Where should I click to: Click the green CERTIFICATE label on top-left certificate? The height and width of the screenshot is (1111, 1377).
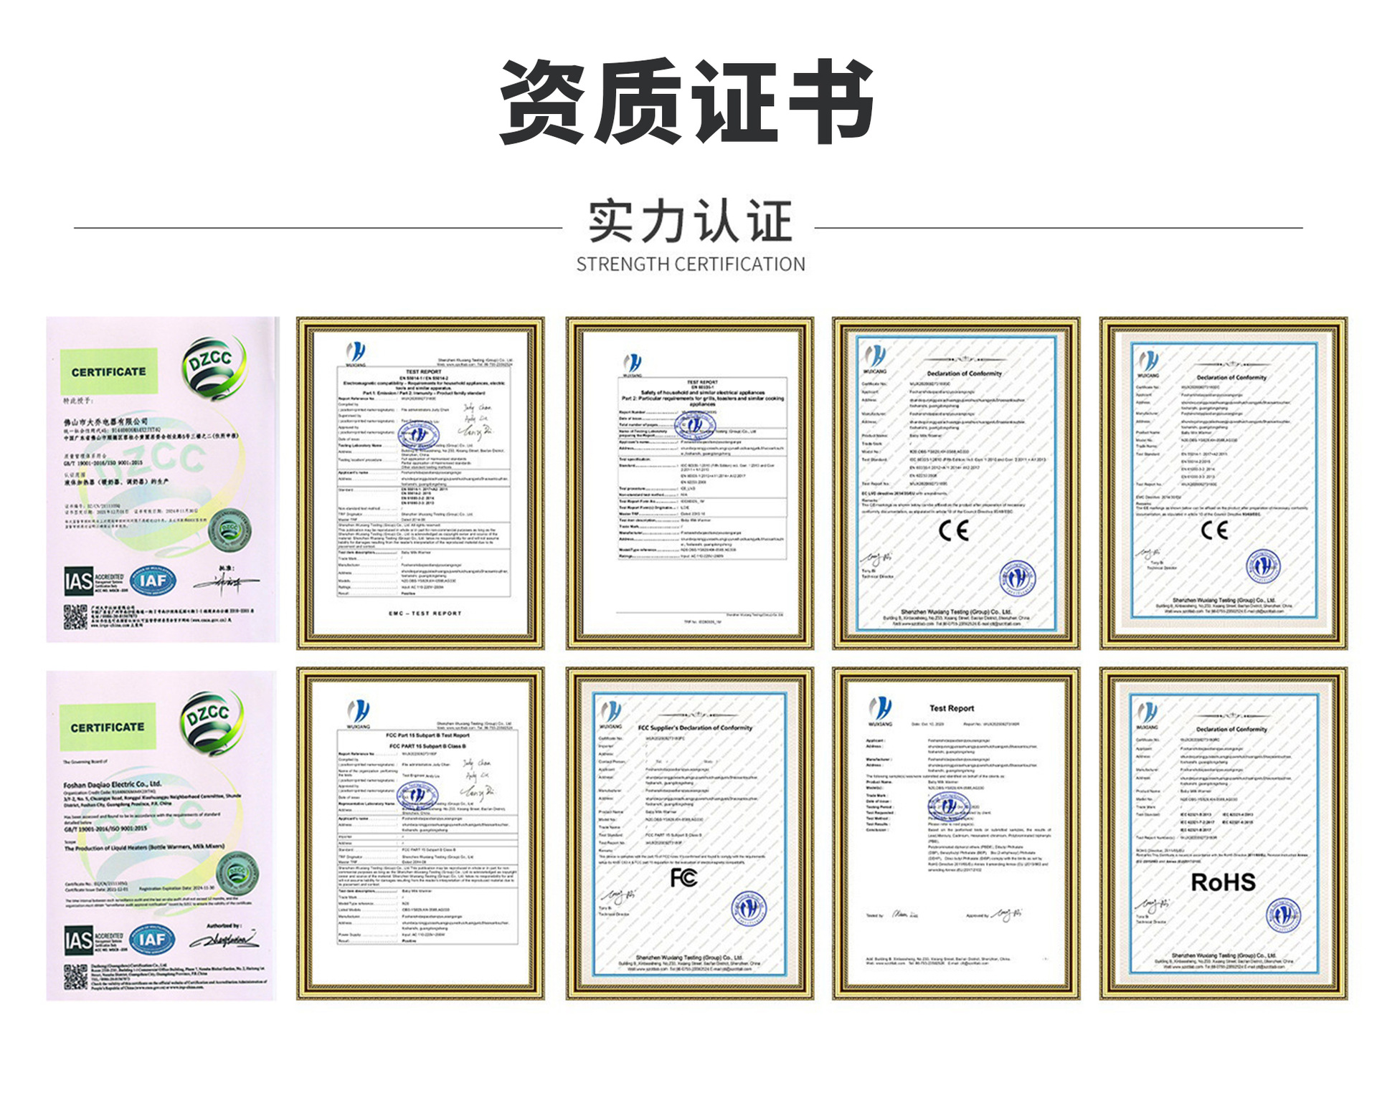tap(108, 372)
